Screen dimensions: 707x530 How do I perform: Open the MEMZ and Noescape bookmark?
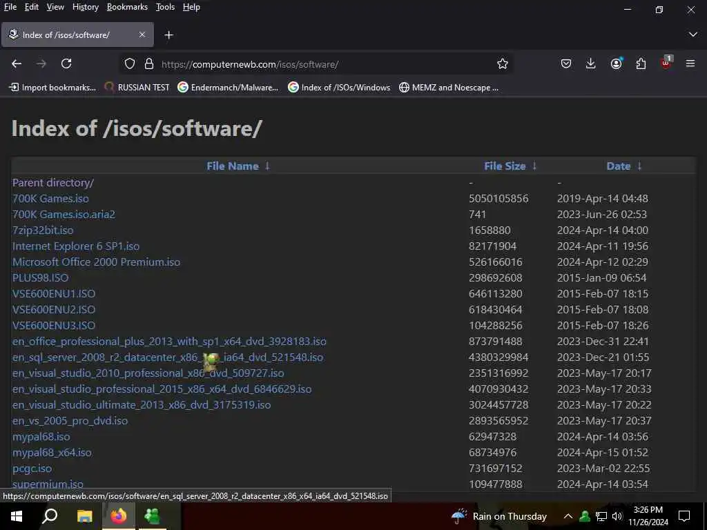[449, 88]
